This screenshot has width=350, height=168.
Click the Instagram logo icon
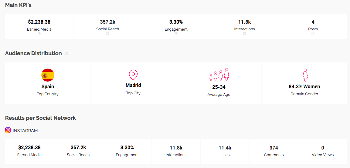pos(8,130)
